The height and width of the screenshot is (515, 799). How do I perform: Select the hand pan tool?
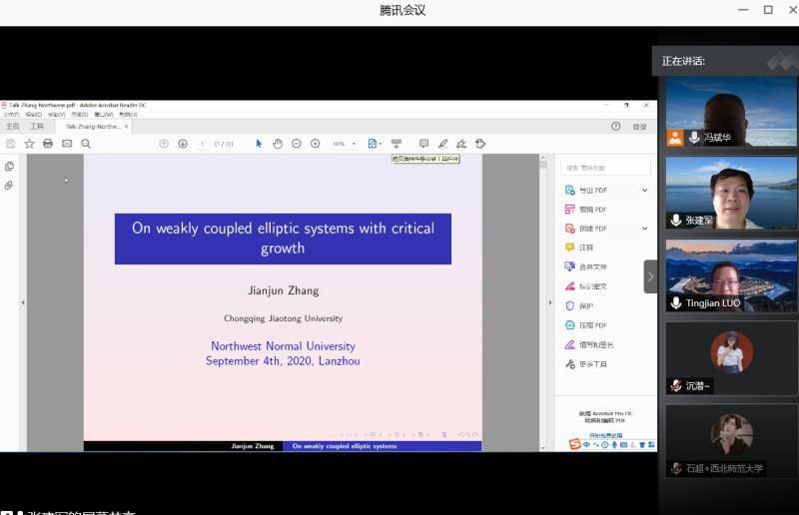point(278,144)
